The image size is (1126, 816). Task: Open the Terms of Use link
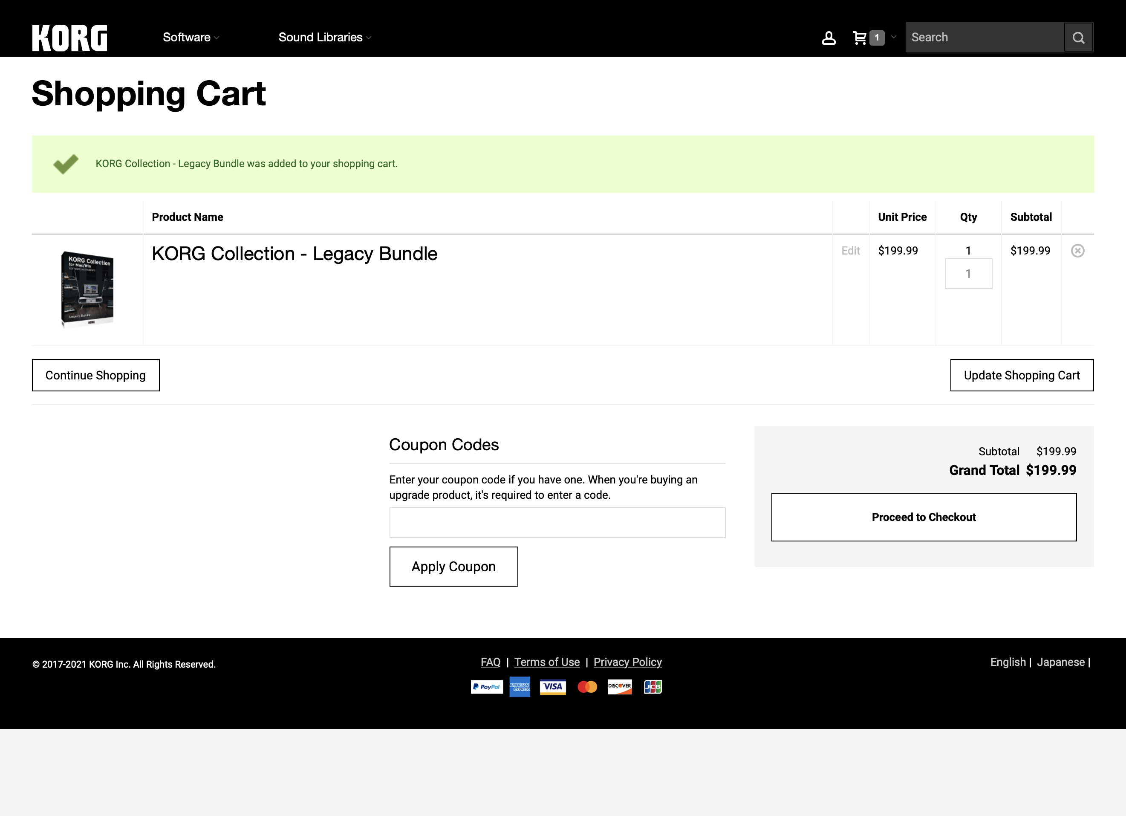547,662
